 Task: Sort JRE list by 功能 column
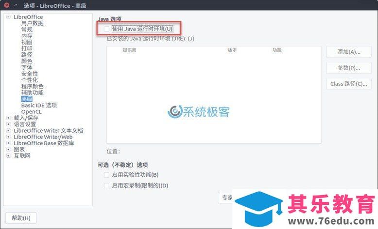[x=277, y=50]
